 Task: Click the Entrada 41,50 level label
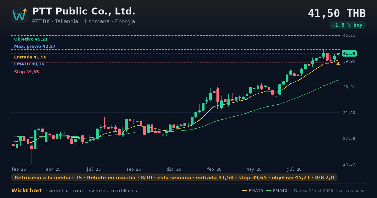coord(30,57)
